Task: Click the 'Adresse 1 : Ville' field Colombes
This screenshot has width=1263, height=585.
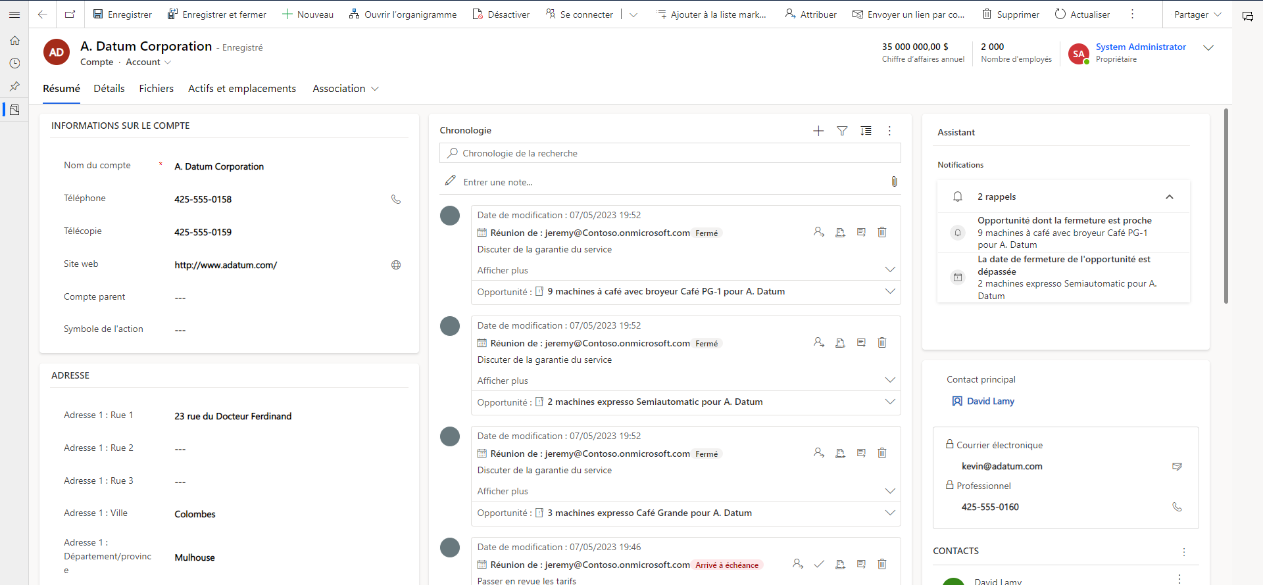Action: click(x=195, y=514)
